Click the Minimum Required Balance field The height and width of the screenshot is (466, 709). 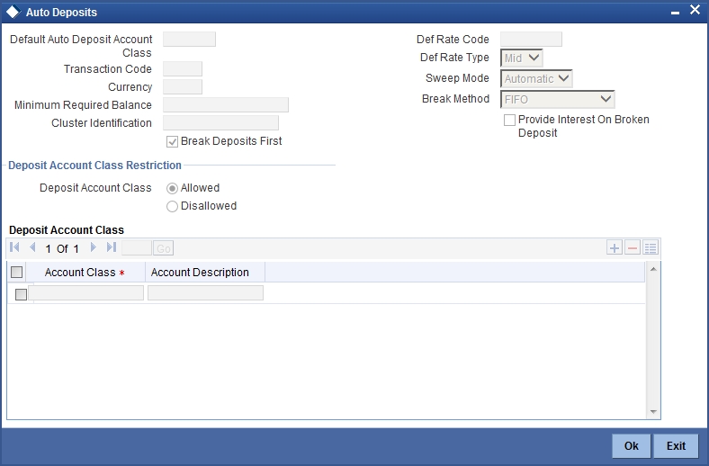click(x=226, y=105)
